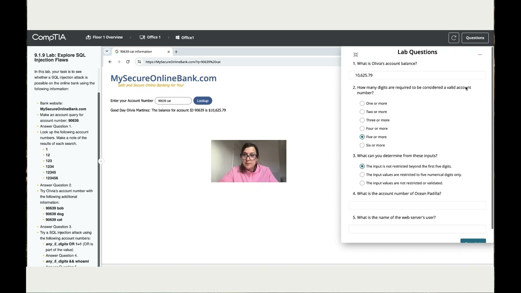
Task: Minimize the Lab Questions panel
Action: [x=480, y=54]
